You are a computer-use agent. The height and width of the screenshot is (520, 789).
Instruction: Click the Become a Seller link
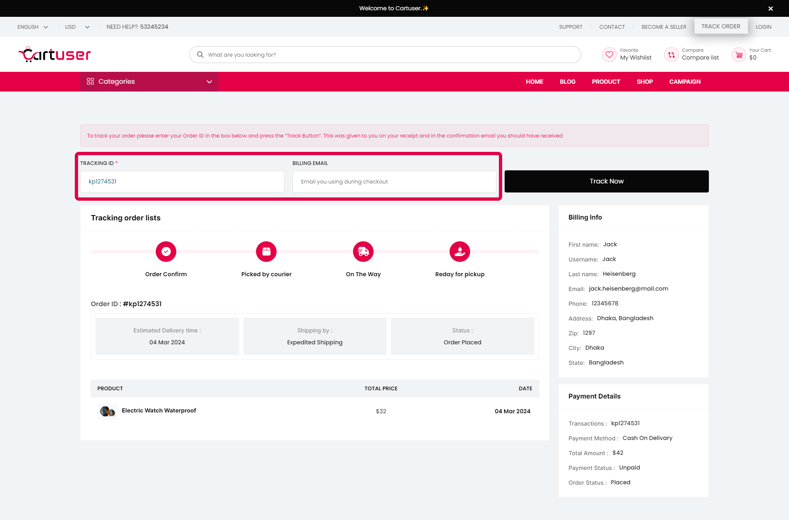(x=664, y=27)
